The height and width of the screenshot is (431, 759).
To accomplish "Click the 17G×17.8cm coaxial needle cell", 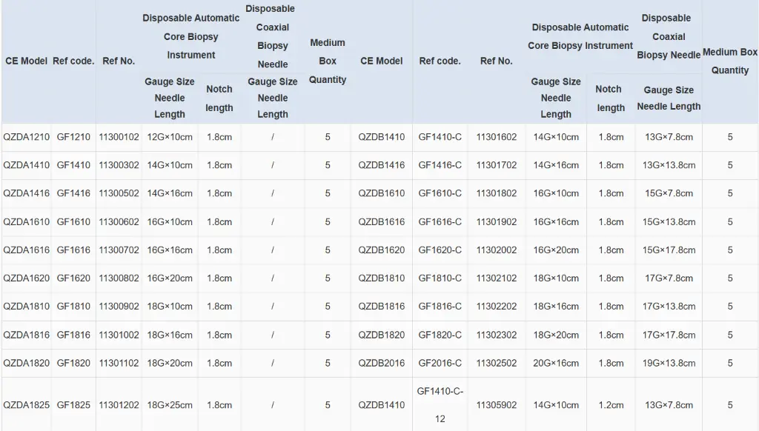I will tap(669, 335).
